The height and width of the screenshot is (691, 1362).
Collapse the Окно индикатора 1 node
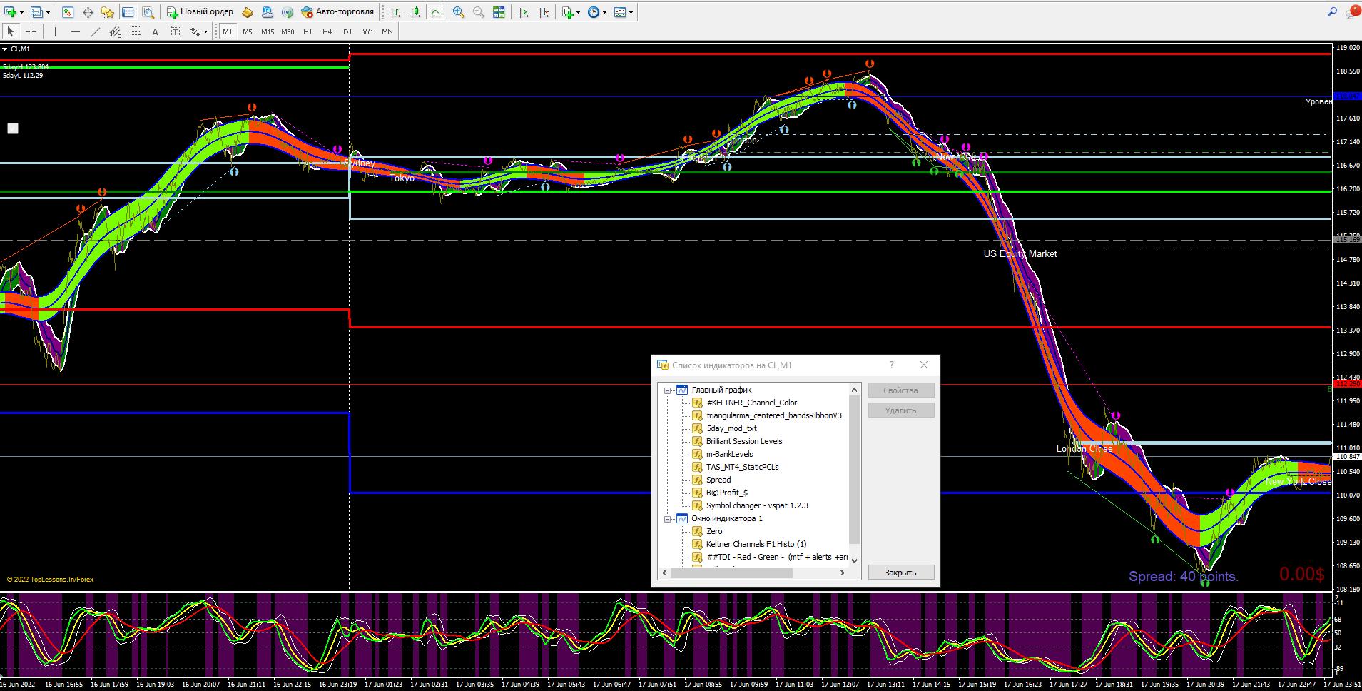click(668, 519)
